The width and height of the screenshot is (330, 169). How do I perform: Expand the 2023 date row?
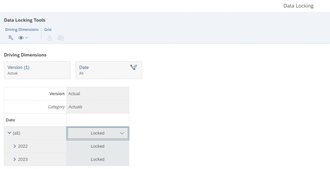pos(15,159)
